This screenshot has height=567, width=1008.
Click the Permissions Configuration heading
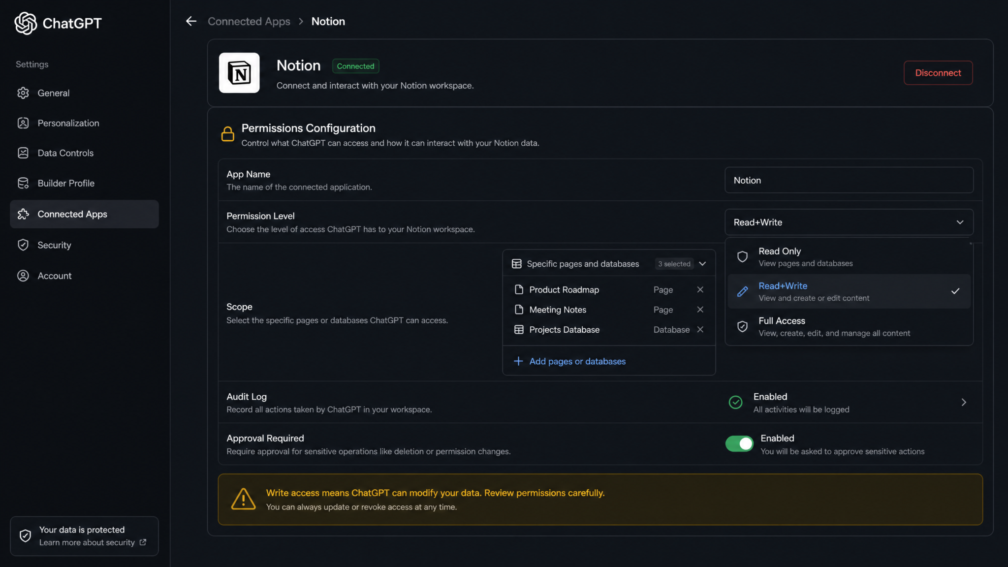coord(308,128)
